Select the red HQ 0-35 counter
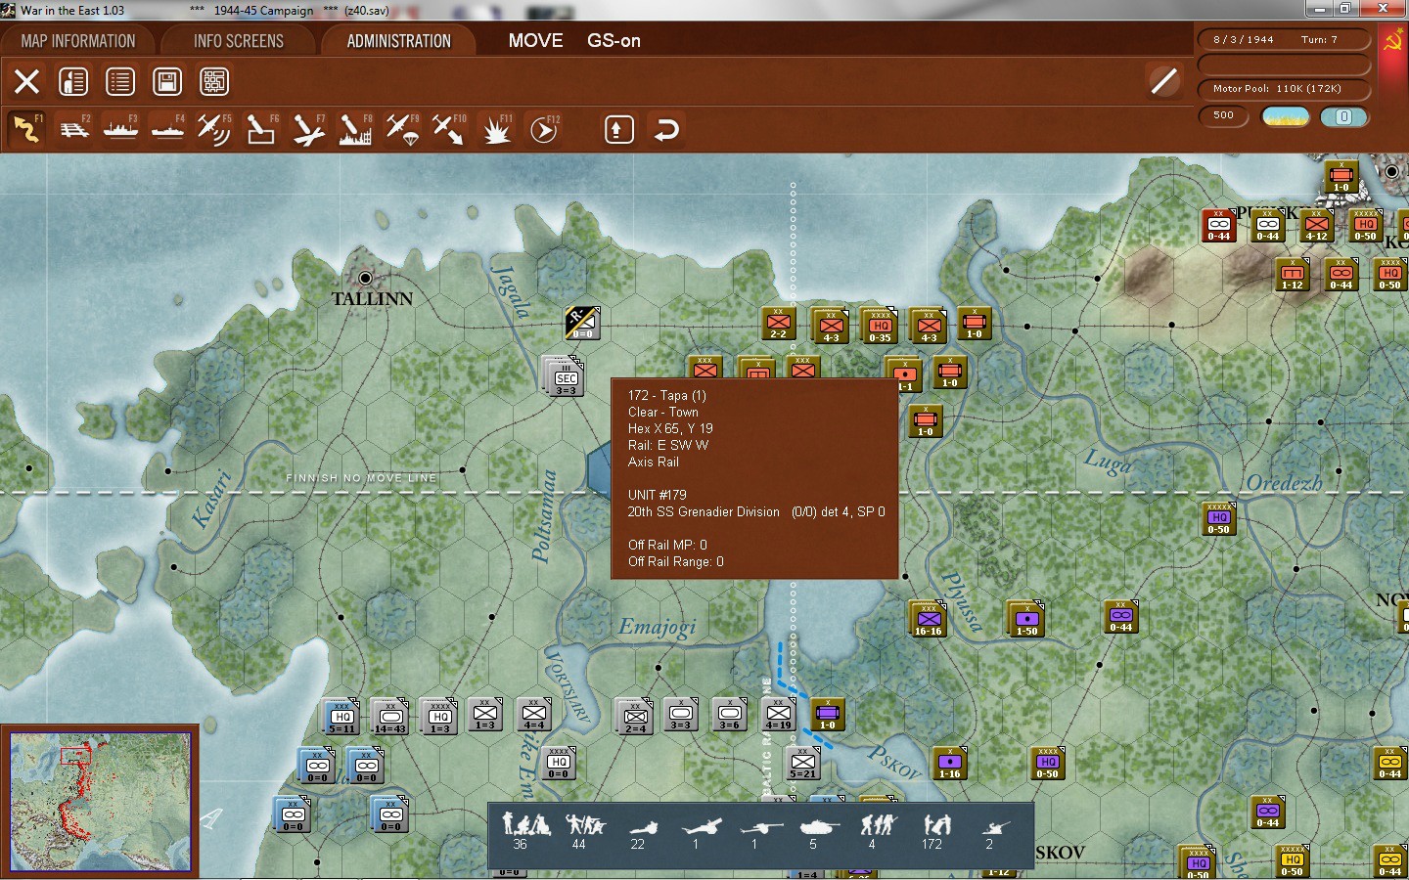 881,327
